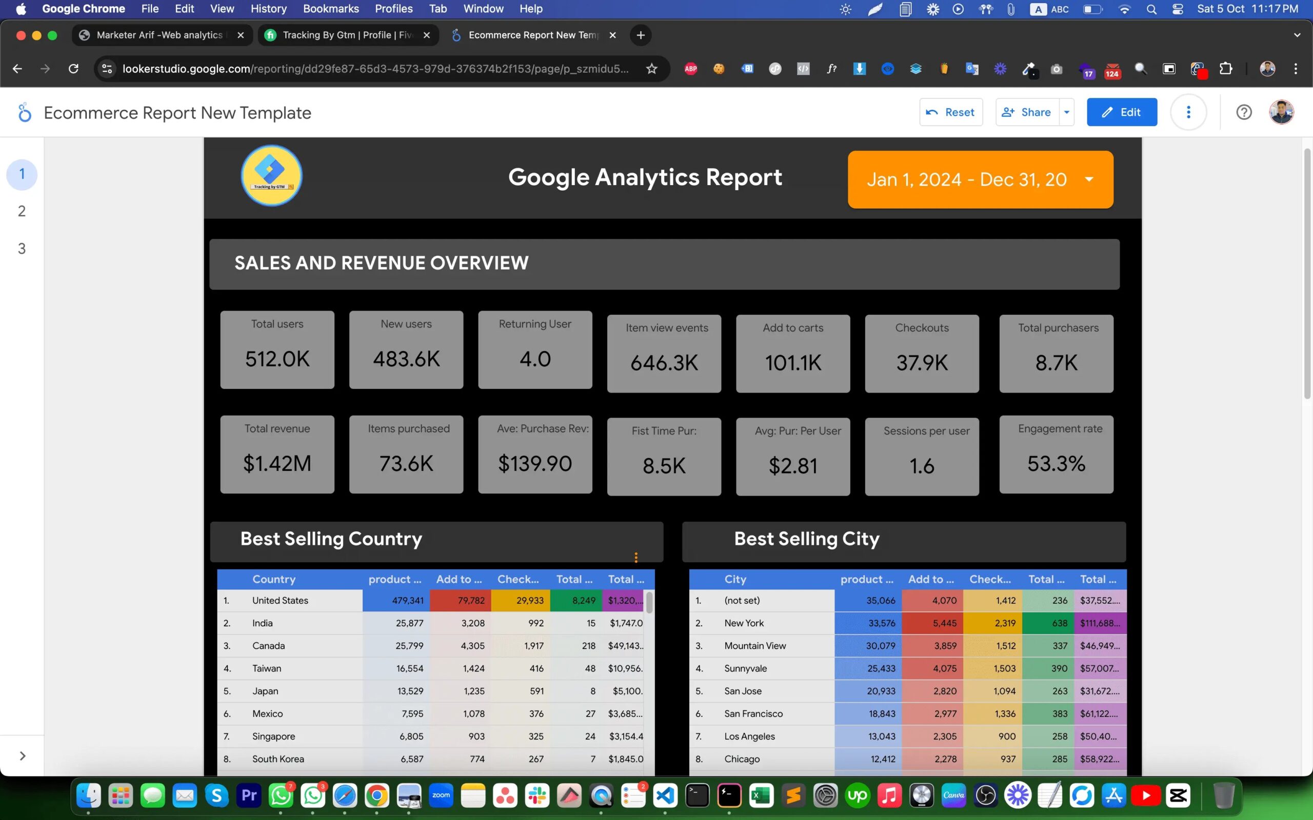1313x820 pixels.
Task: Select the Mountain View row
Action: click(x=908, y=646)
